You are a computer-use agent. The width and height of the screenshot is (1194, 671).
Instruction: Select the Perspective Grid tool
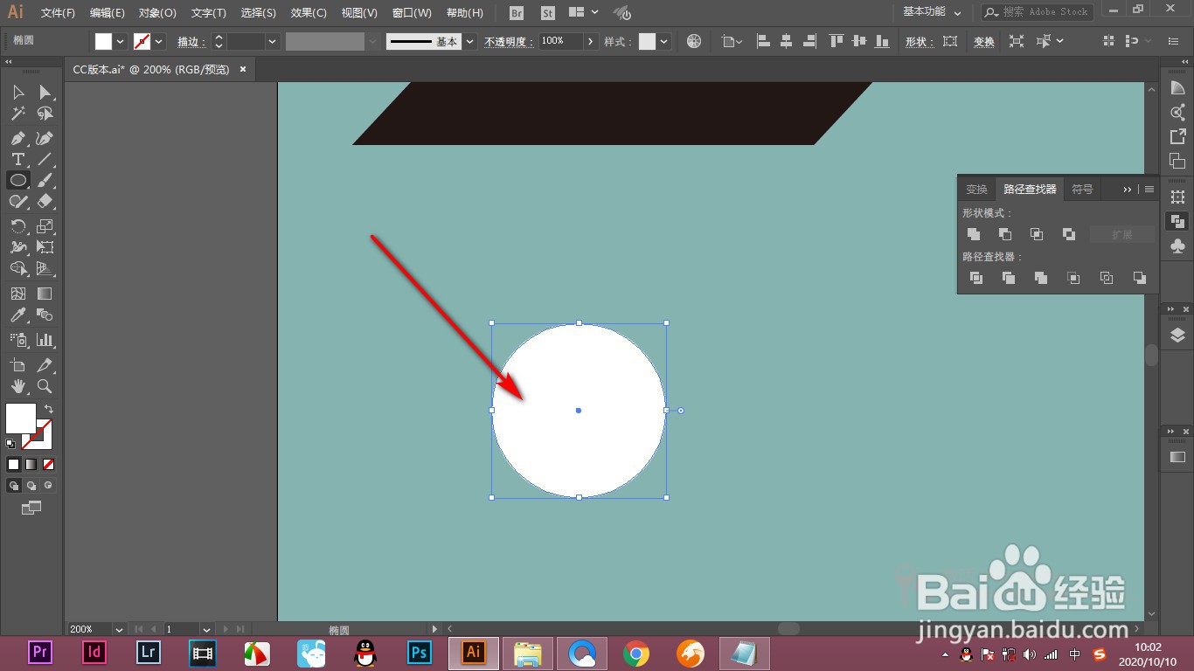click(45, 268)
